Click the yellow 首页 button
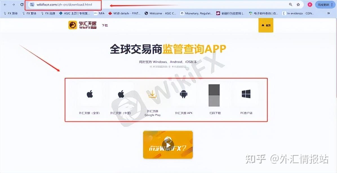 click(266, 25)
